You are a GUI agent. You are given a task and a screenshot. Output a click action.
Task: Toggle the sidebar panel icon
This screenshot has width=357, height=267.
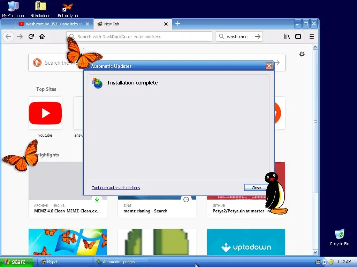[x=298, y=37]
